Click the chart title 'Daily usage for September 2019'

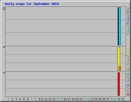coord(32,4)
